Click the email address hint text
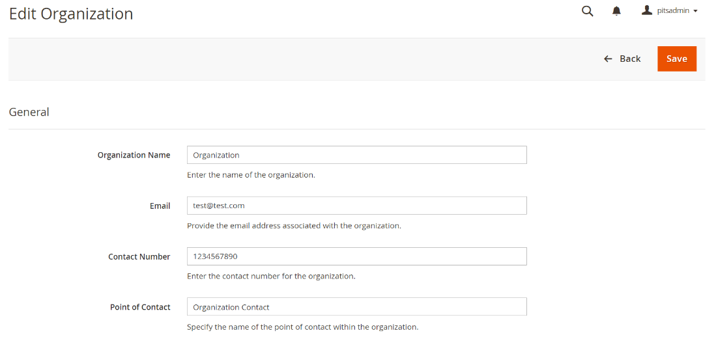The width and height of the screenshot is (716, 337). tap(294, 226)
